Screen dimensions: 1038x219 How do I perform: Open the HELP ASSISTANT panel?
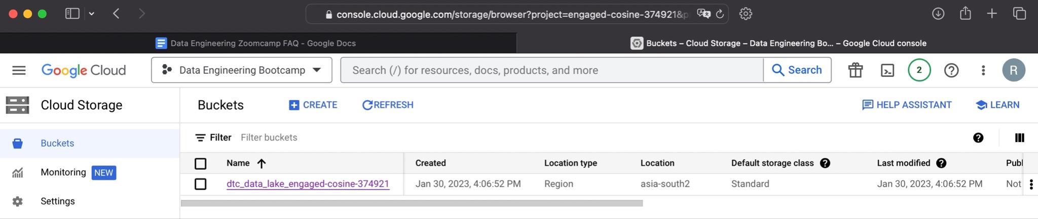[x=907, y=105]
